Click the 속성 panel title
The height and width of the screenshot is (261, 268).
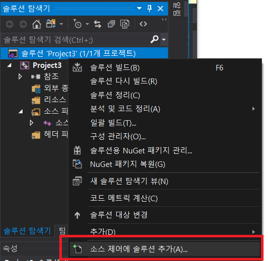pos(10,248)
